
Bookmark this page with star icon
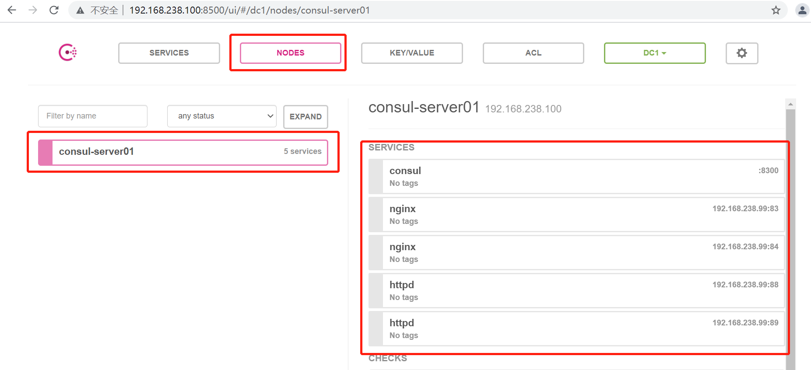776,10
